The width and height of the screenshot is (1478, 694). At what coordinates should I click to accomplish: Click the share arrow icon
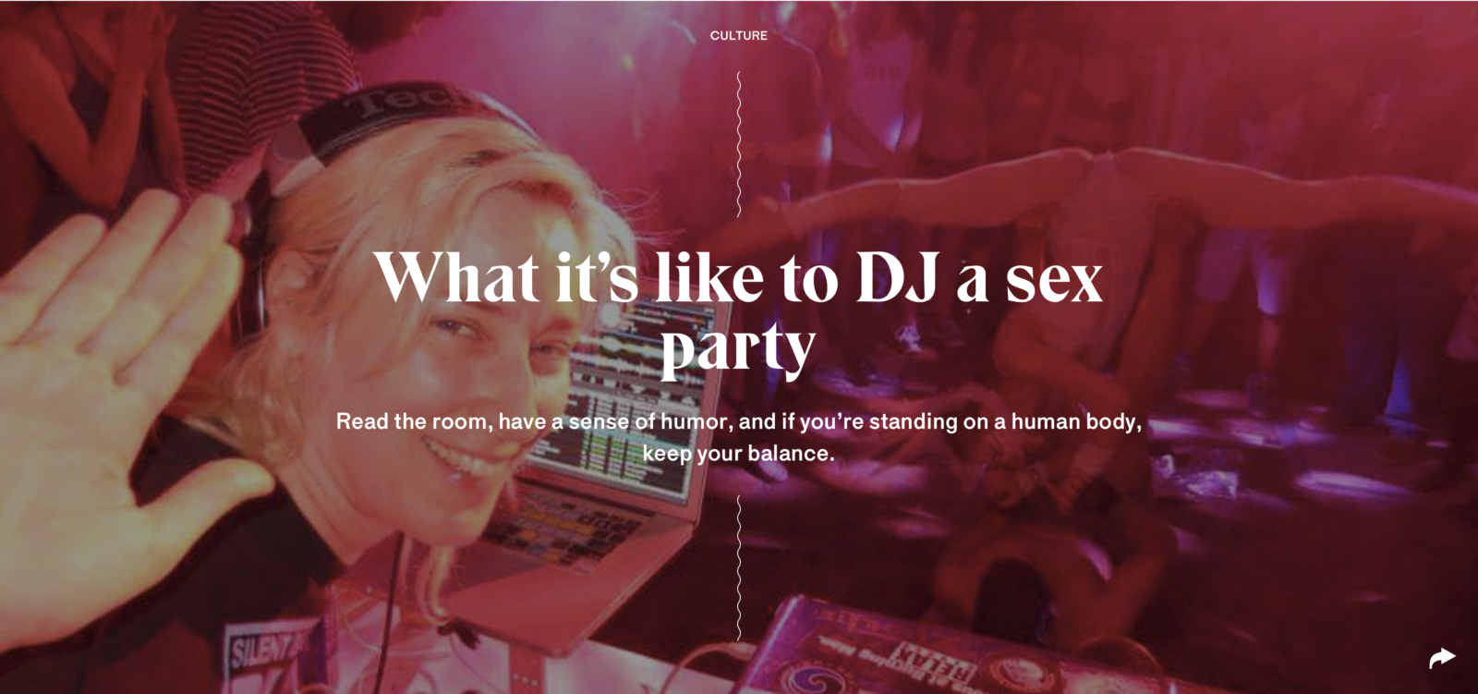(x=1442, y=659)
